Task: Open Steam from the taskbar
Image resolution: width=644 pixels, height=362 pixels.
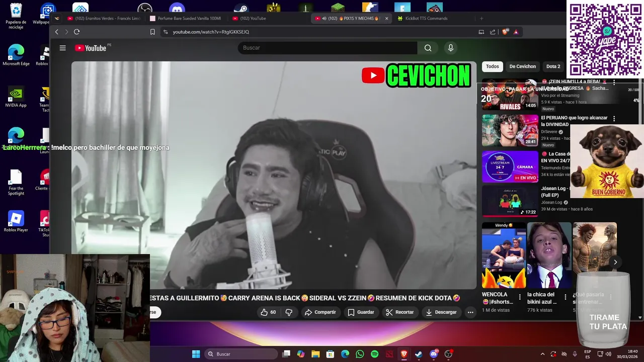Action: (x=419, y=354)
